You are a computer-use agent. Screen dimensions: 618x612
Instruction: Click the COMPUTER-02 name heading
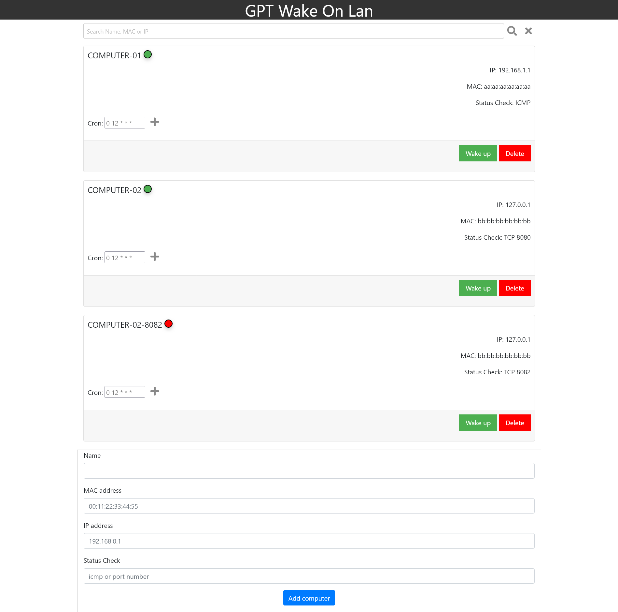pyautogui.click(x=114, y=190)
